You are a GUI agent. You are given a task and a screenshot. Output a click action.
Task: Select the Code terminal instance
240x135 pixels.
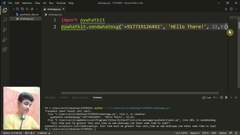coord(207,97)
